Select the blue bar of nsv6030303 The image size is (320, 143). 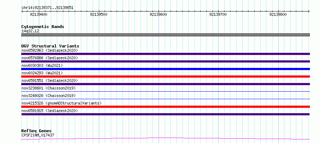pyautogui.click(x=165, y=69)
